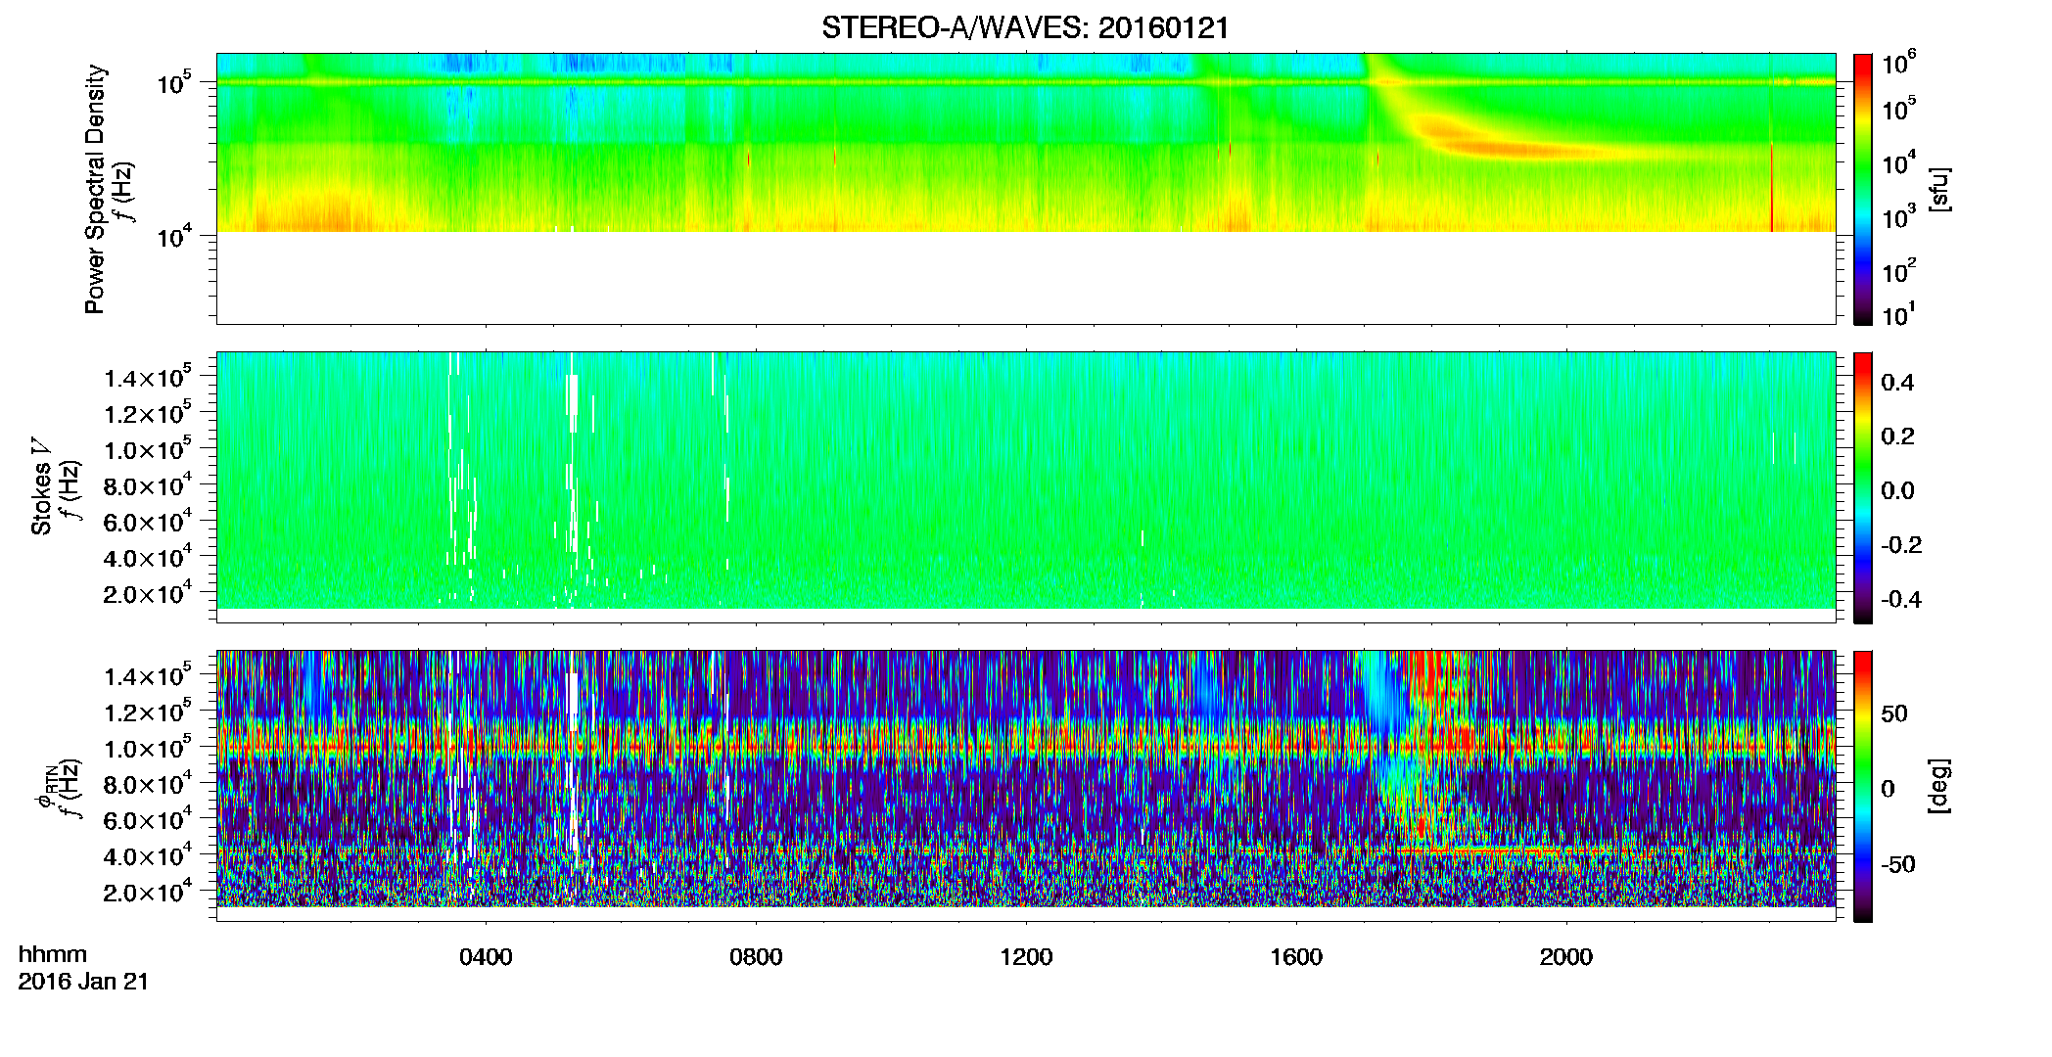Click the 10^1 label on sfu colorbar
The height and width of the screenshot is (1057, 2052).
1898,315
